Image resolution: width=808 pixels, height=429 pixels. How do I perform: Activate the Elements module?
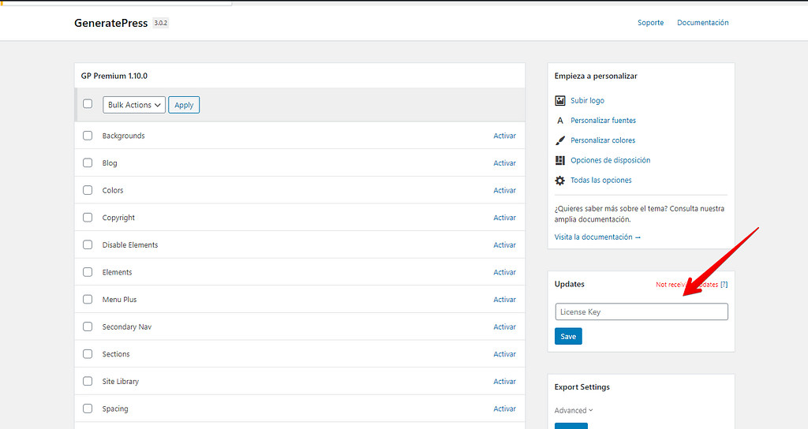tap(504, 272)
